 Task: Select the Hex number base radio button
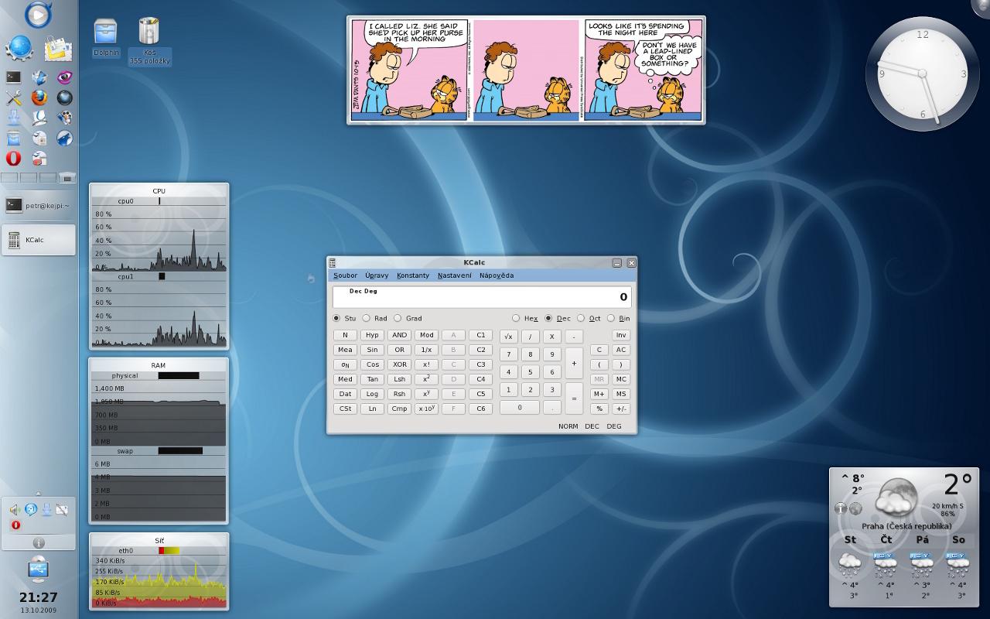(516, 318)
